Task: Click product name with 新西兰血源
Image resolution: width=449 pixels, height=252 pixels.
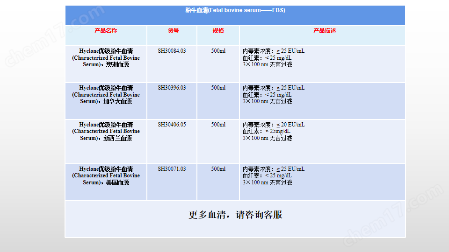Action: coord(106,132)
